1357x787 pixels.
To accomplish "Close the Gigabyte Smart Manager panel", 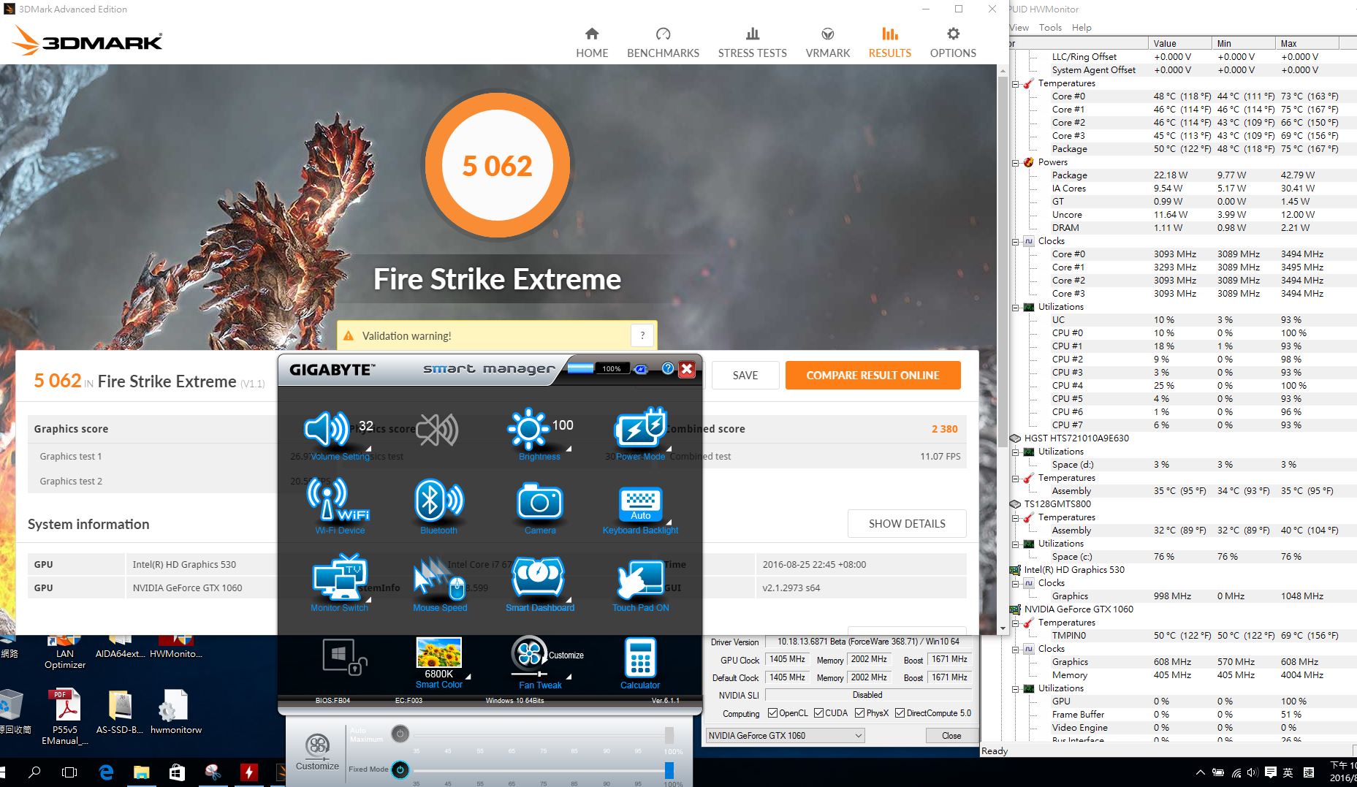I will (x=687, y=369).
